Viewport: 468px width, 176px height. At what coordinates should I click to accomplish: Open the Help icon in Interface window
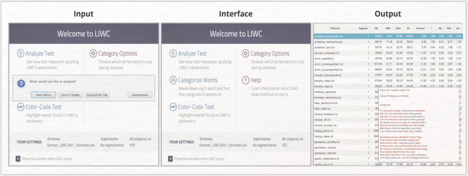click(246, 80)
